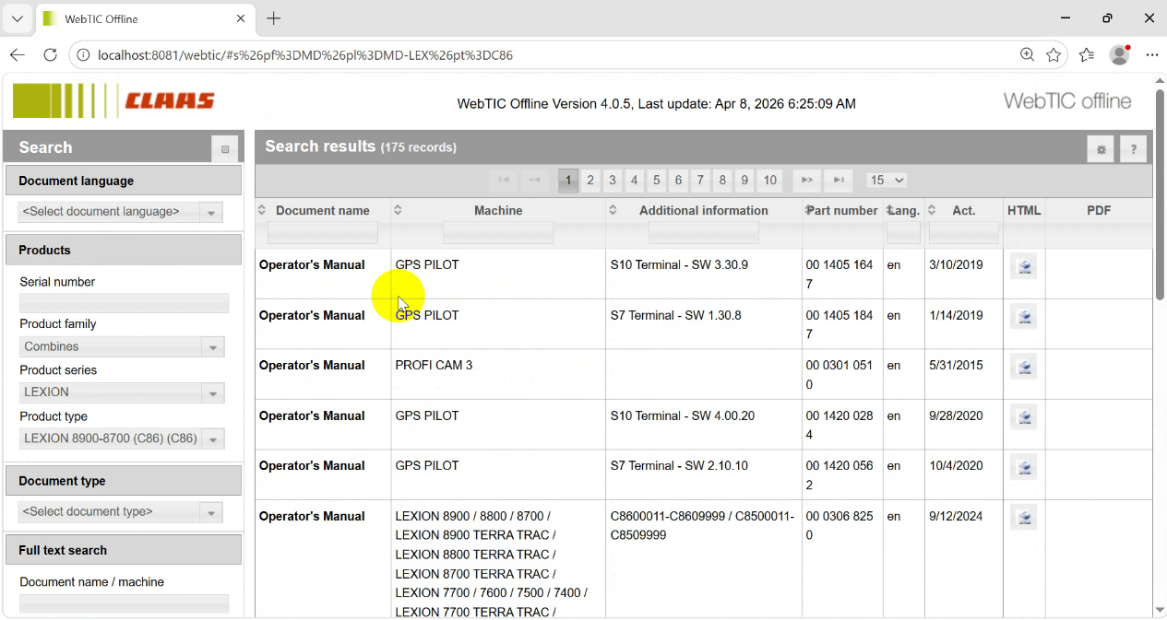Viewport: 1167px width, 620px height.
Task: Select results page 10
Action: (x=770, y=181)
